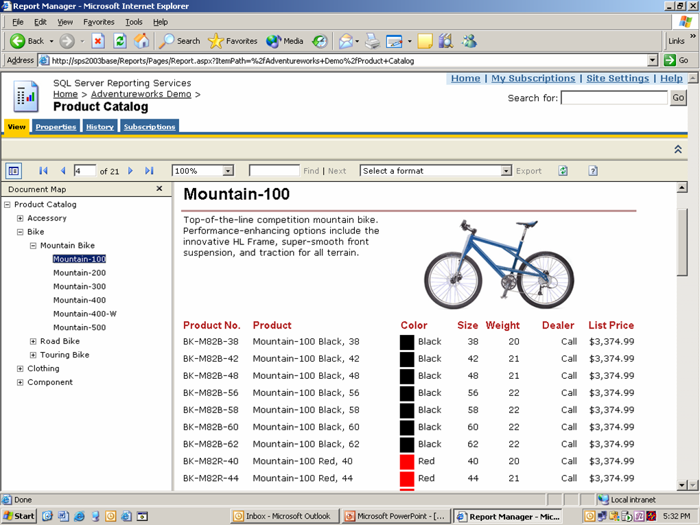Viewport: 700px width, 525px height.
Task: Open the Favorites menu
Action: 99,22
